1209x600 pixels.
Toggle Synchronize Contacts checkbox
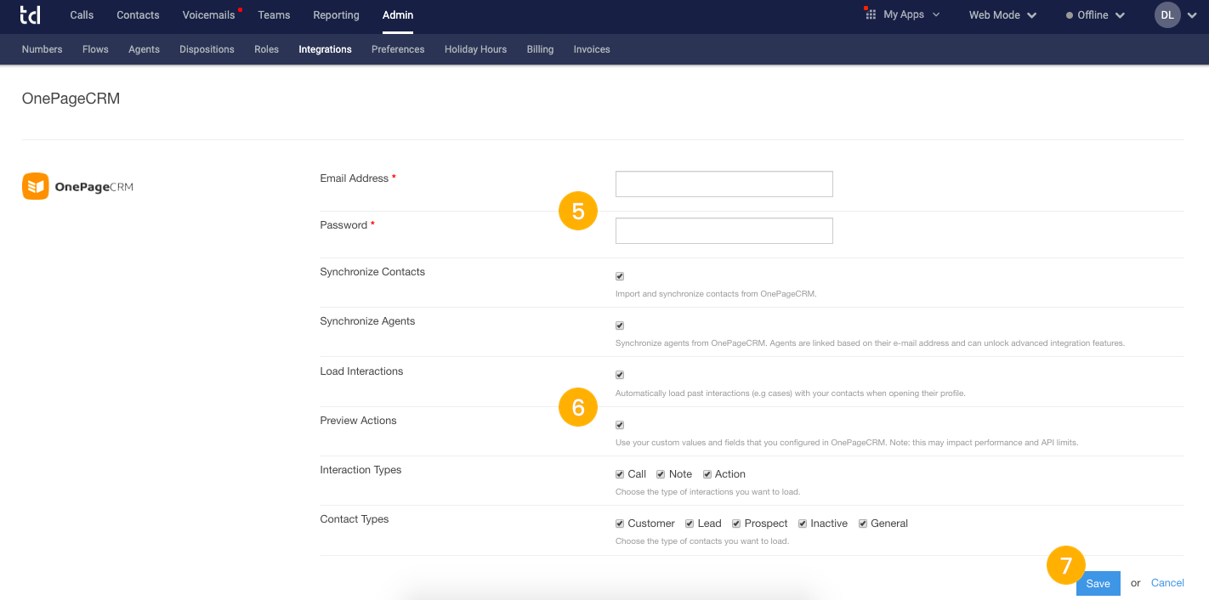tap(620, 276)
